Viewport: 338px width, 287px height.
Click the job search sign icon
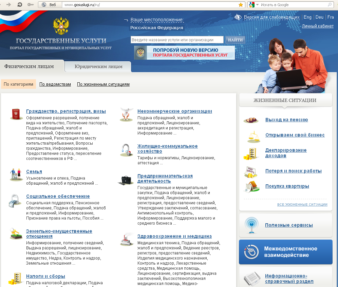click(250, 172)
